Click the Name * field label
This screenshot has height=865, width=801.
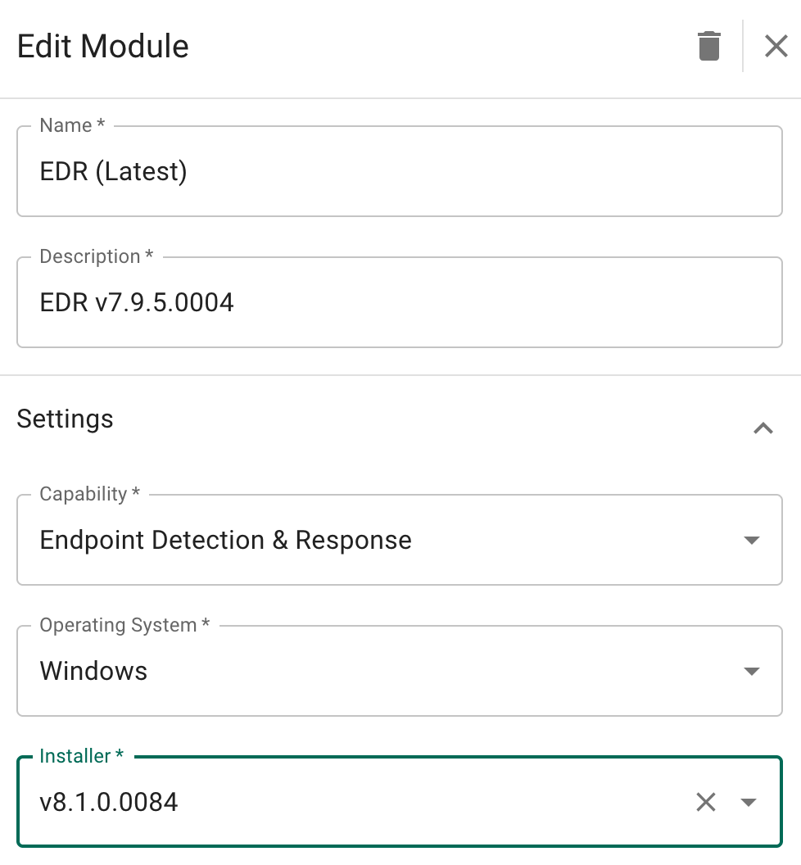tap(72, 125)
